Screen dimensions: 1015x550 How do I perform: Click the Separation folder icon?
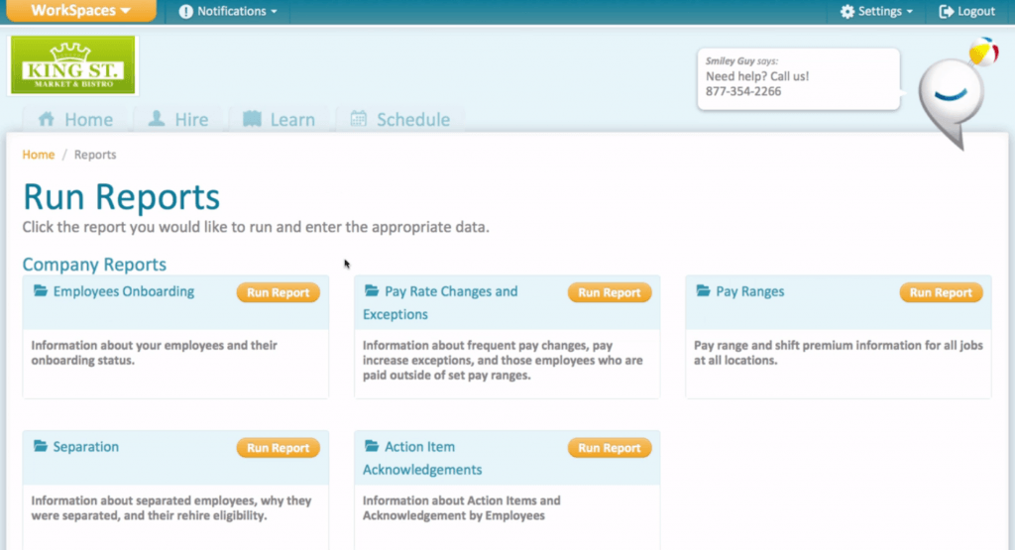coord(41,446)
